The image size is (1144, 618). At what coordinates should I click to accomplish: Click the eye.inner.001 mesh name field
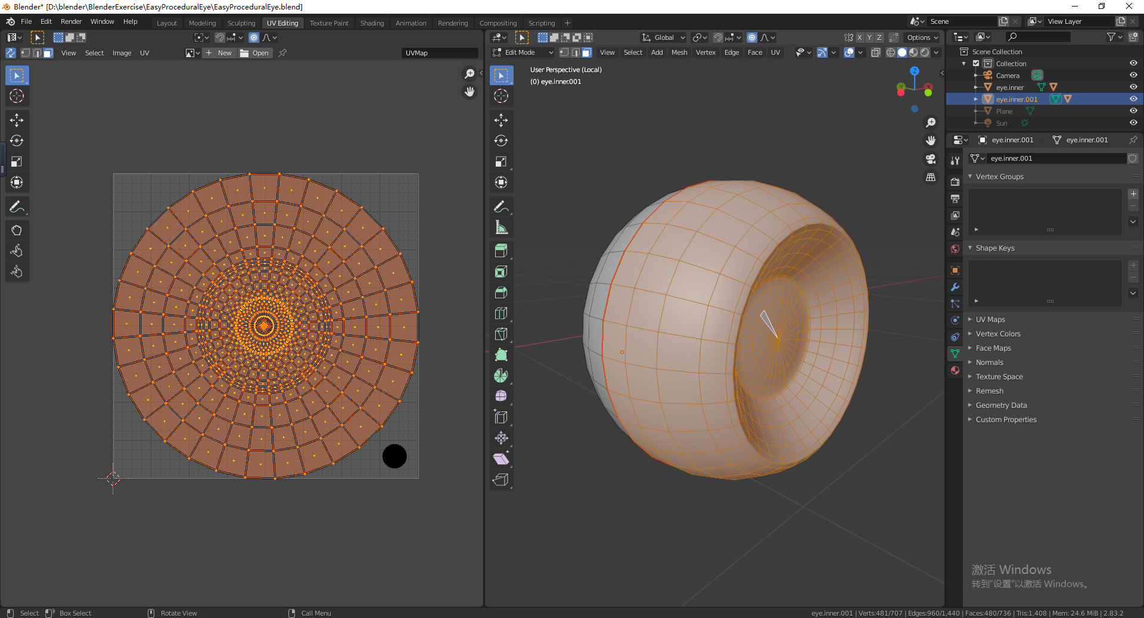pyautogui.click(x=1056, y=158)
